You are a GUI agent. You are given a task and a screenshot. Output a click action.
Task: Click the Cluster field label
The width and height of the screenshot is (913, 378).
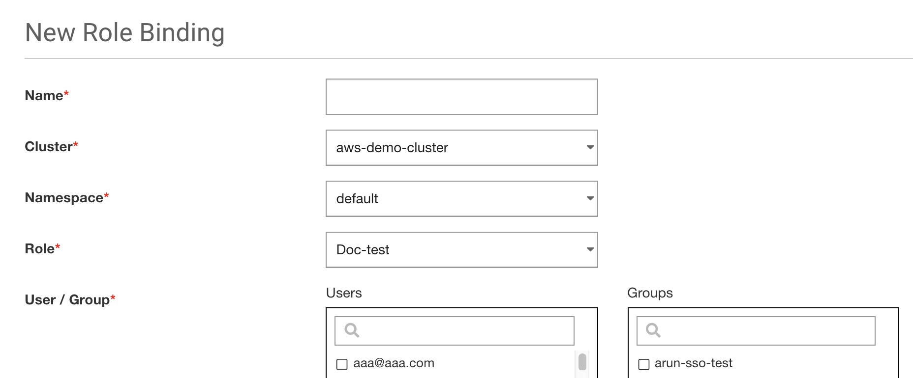pos(49,147)
